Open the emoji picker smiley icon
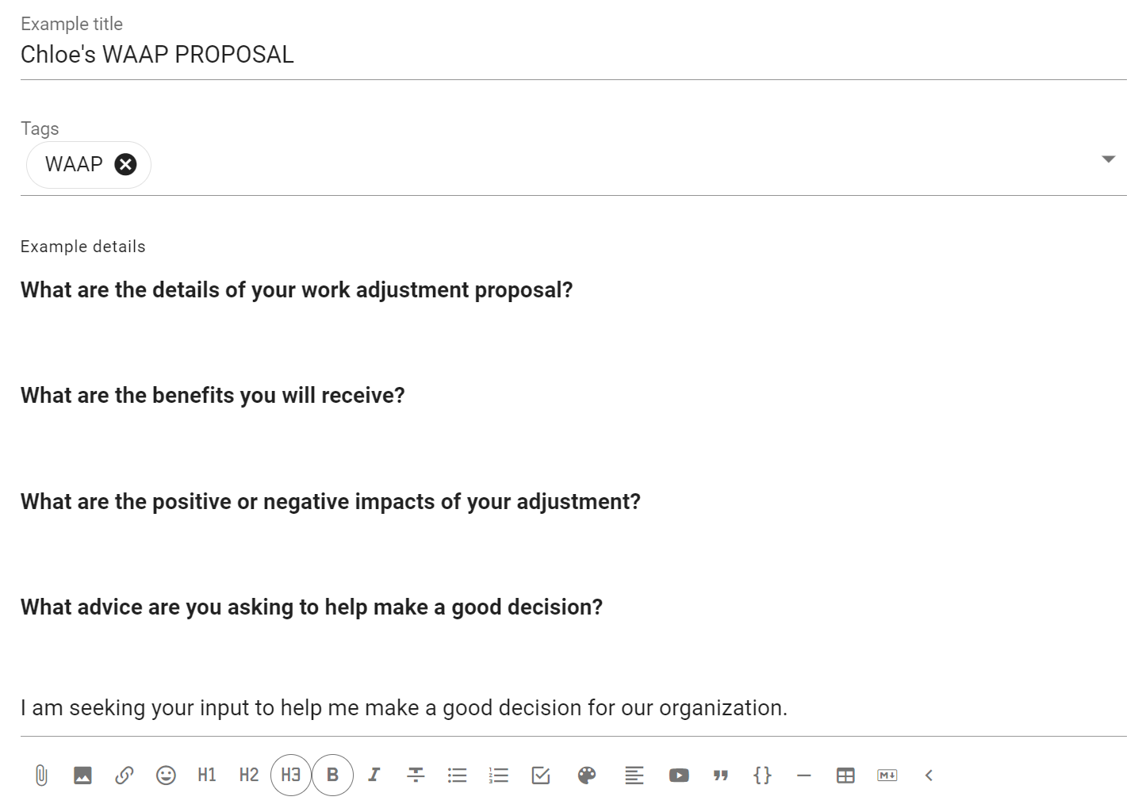1142x812 pixels. [166, 775]
